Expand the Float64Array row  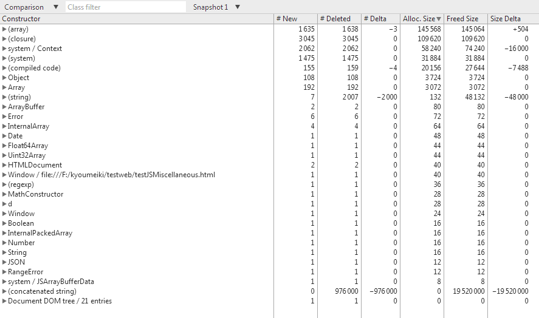[x=4, y=146]
